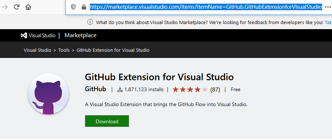Go to Visual Studio breadcrumb
Image resolution: width=332 pixels, height=140 pixels.
click(37, 50)
